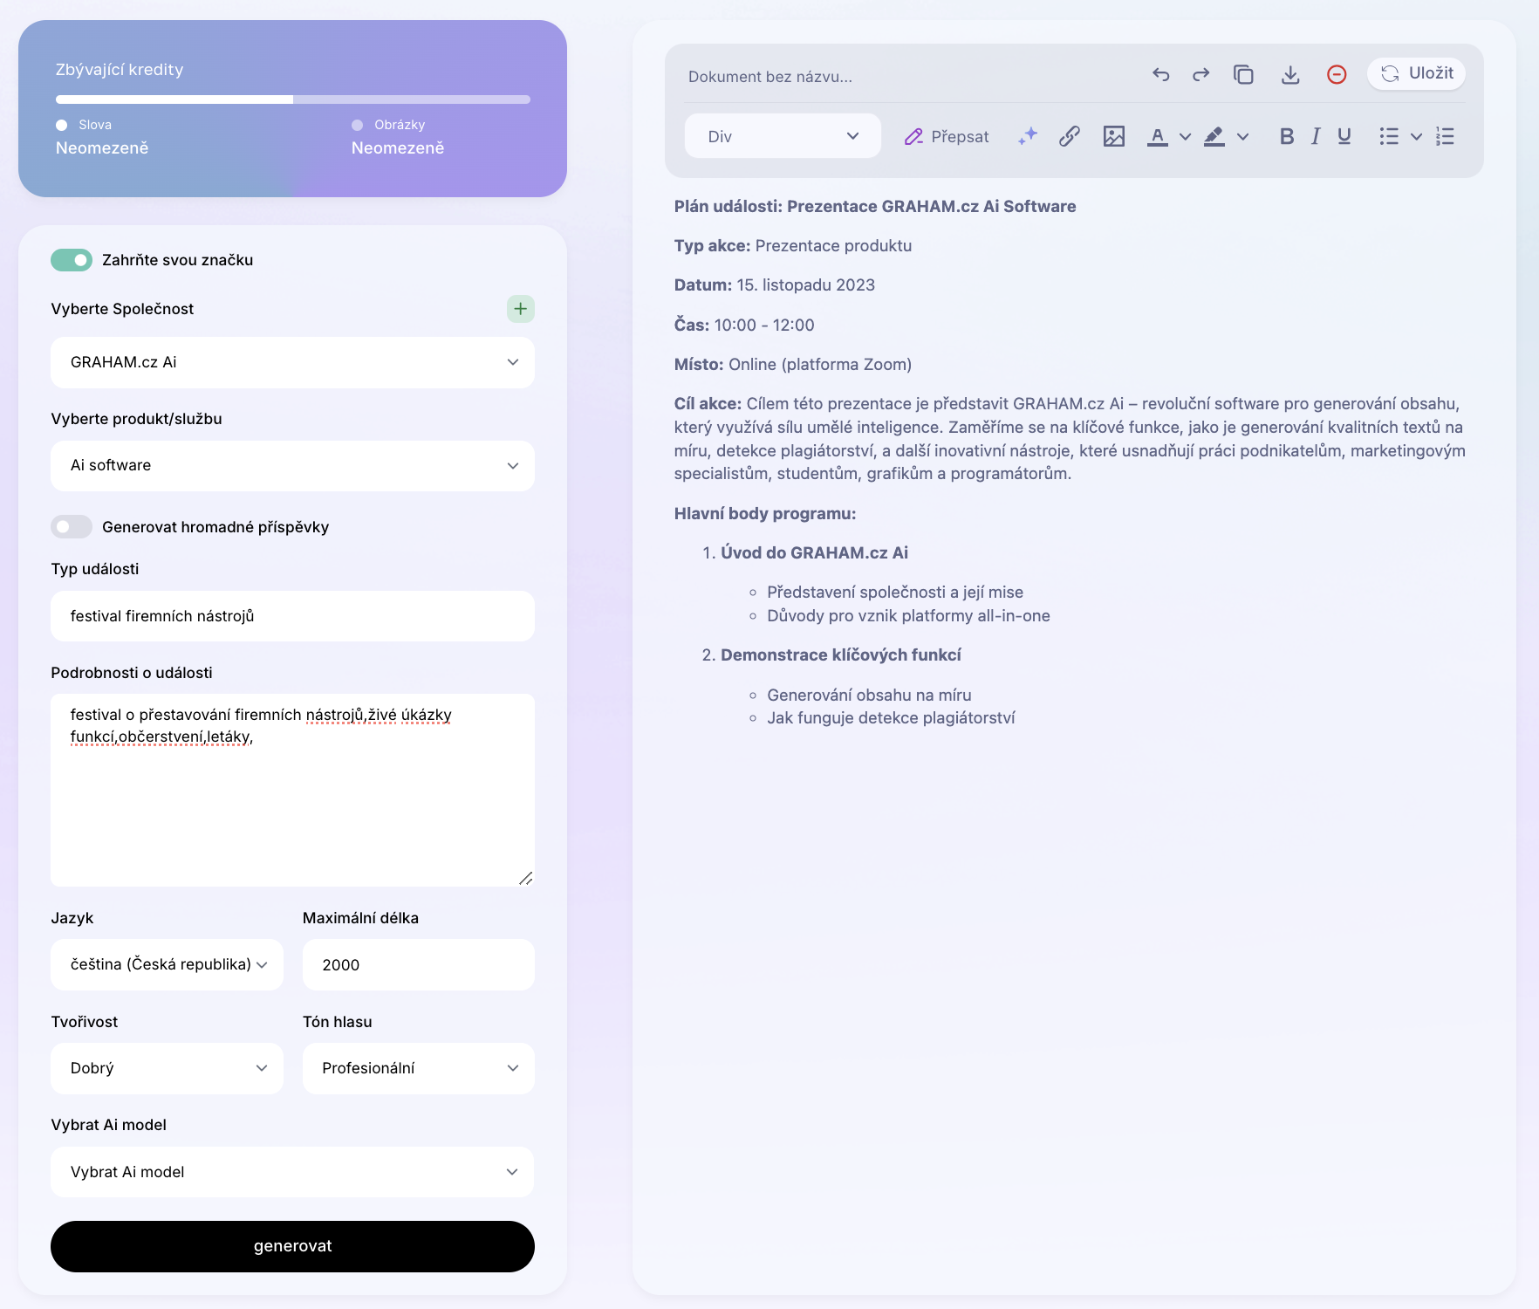The height and width of the screenshot is (1309, 1539).
Task: Click the 'Zbývající kredity' heading
Action: [120, 70]
